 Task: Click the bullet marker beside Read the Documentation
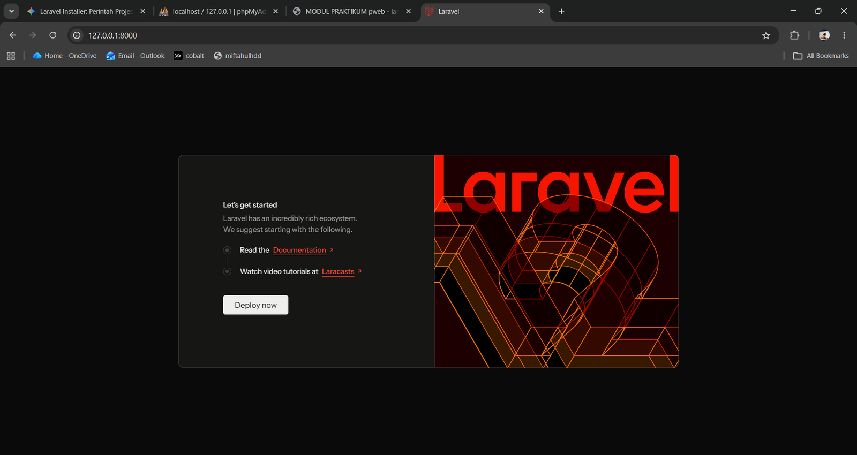227,250
